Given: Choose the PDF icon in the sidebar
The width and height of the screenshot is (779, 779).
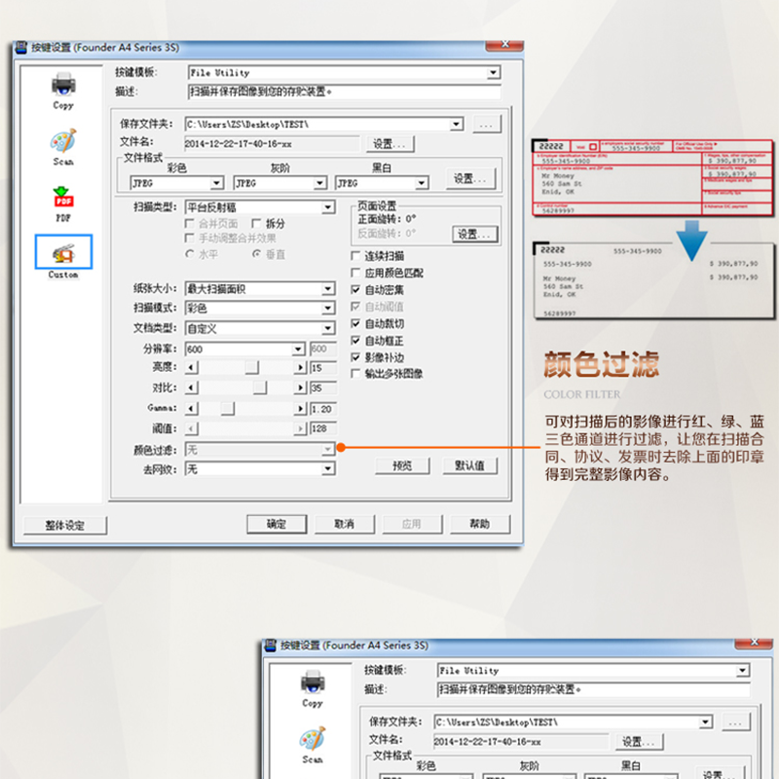Looking at the screenshot, I should (63, 198).
